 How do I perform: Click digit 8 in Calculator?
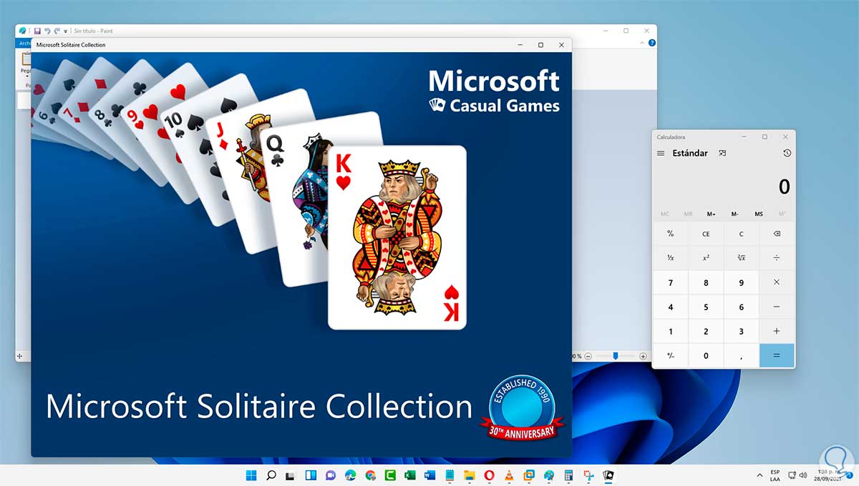706,283
